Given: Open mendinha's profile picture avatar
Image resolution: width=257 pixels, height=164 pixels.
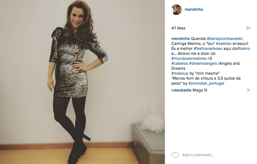Looking at the screenshot, I should 176,9.
